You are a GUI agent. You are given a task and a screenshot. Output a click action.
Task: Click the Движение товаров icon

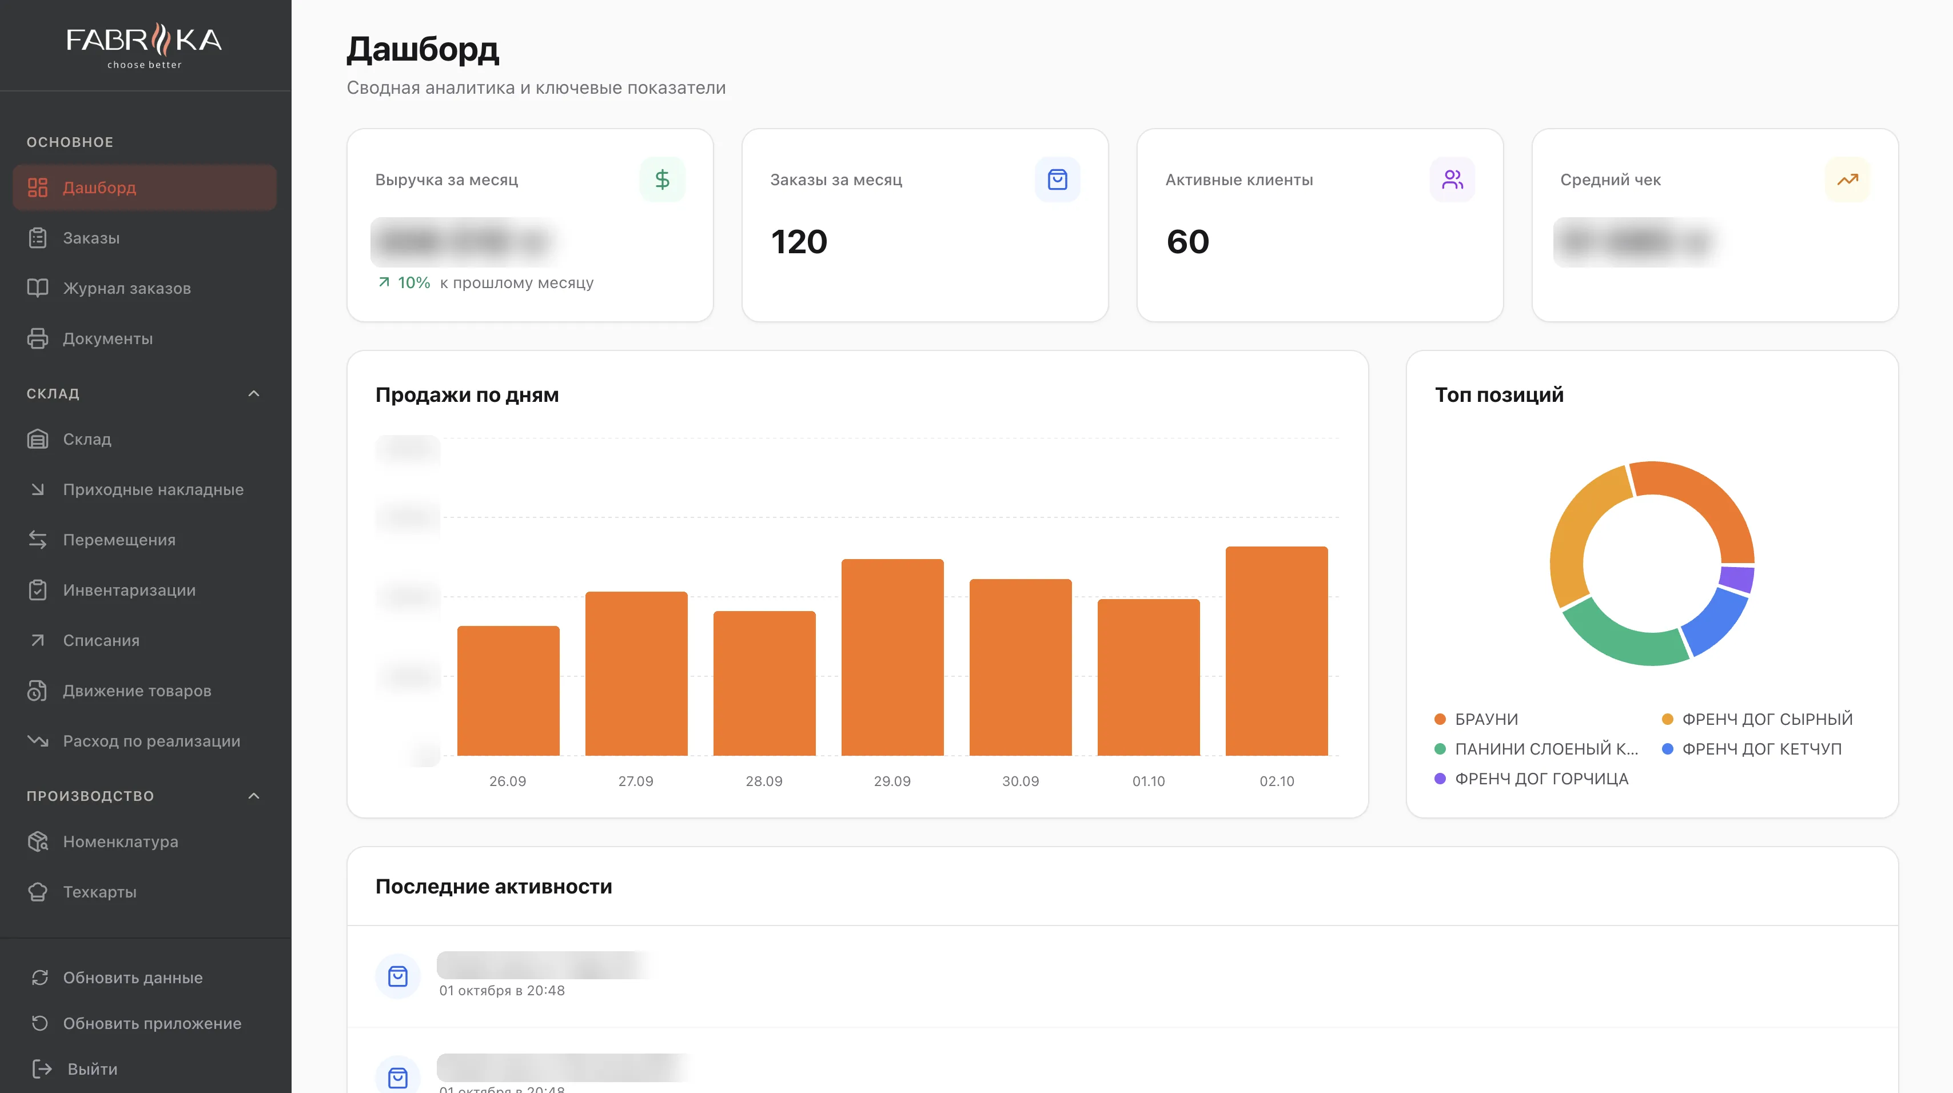tap(38, 691)
